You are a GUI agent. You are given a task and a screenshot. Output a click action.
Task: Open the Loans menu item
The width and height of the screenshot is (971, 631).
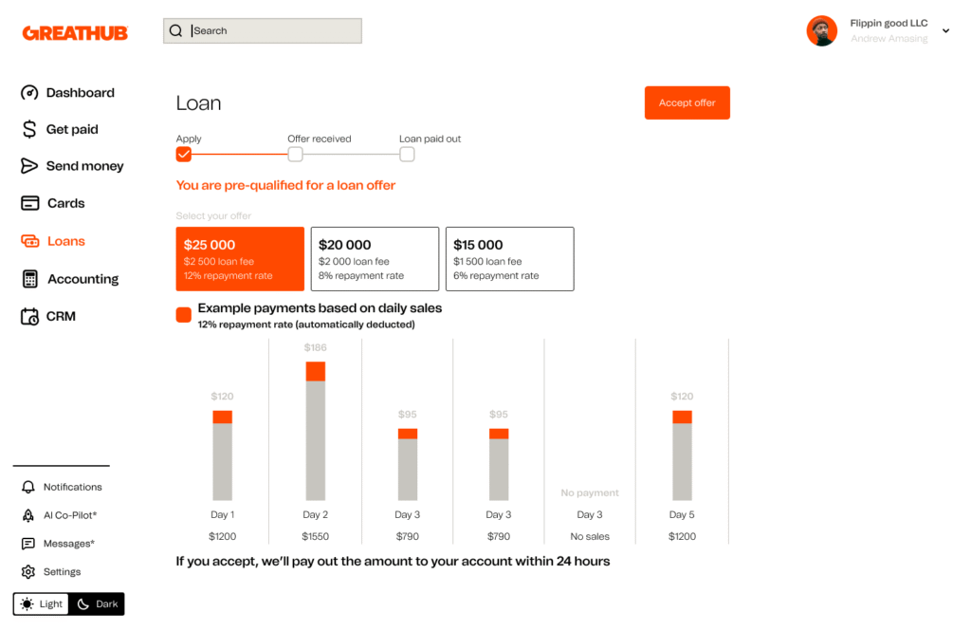coord(65,241)
